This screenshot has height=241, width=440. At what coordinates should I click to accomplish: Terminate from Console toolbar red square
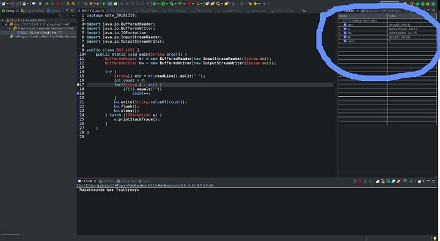(360, 181)
